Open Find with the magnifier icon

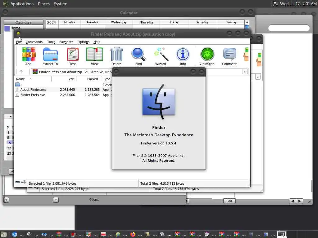pyautogui.click(x=139, y=54)
